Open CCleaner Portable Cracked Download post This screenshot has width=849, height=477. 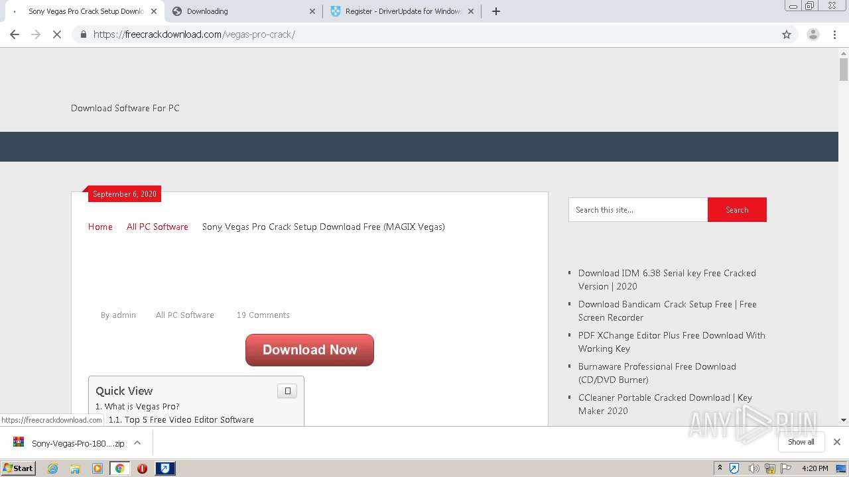[665, 404]
